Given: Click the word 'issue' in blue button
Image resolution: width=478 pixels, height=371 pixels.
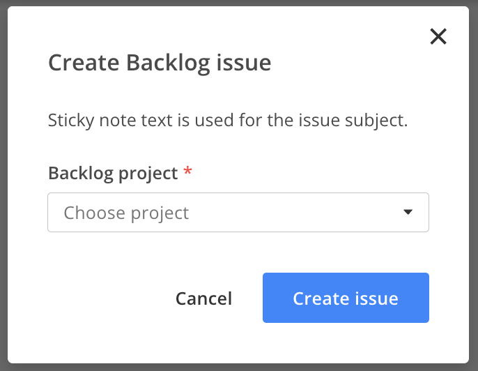Looking at the screenshot, I should tap(376, 298).
